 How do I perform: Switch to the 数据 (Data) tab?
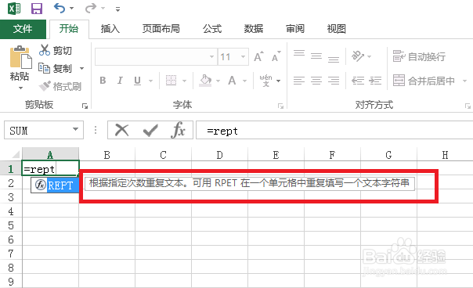254,29
